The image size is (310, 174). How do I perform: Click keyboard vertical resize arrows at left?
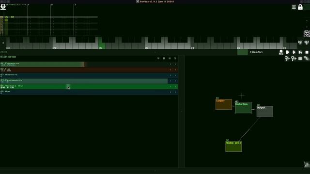click(x=3, y=43)
